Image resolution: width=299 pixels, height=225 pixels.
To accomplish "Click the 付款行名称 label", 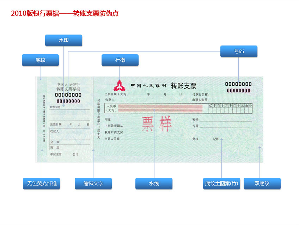I will pyautogui.click(x=200, y=94).
